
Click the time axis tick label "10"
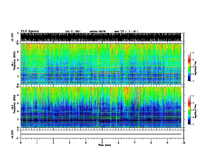tap(184, 143)
